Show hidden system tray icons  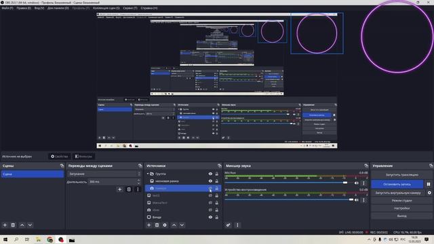click(x=369, y=239)
